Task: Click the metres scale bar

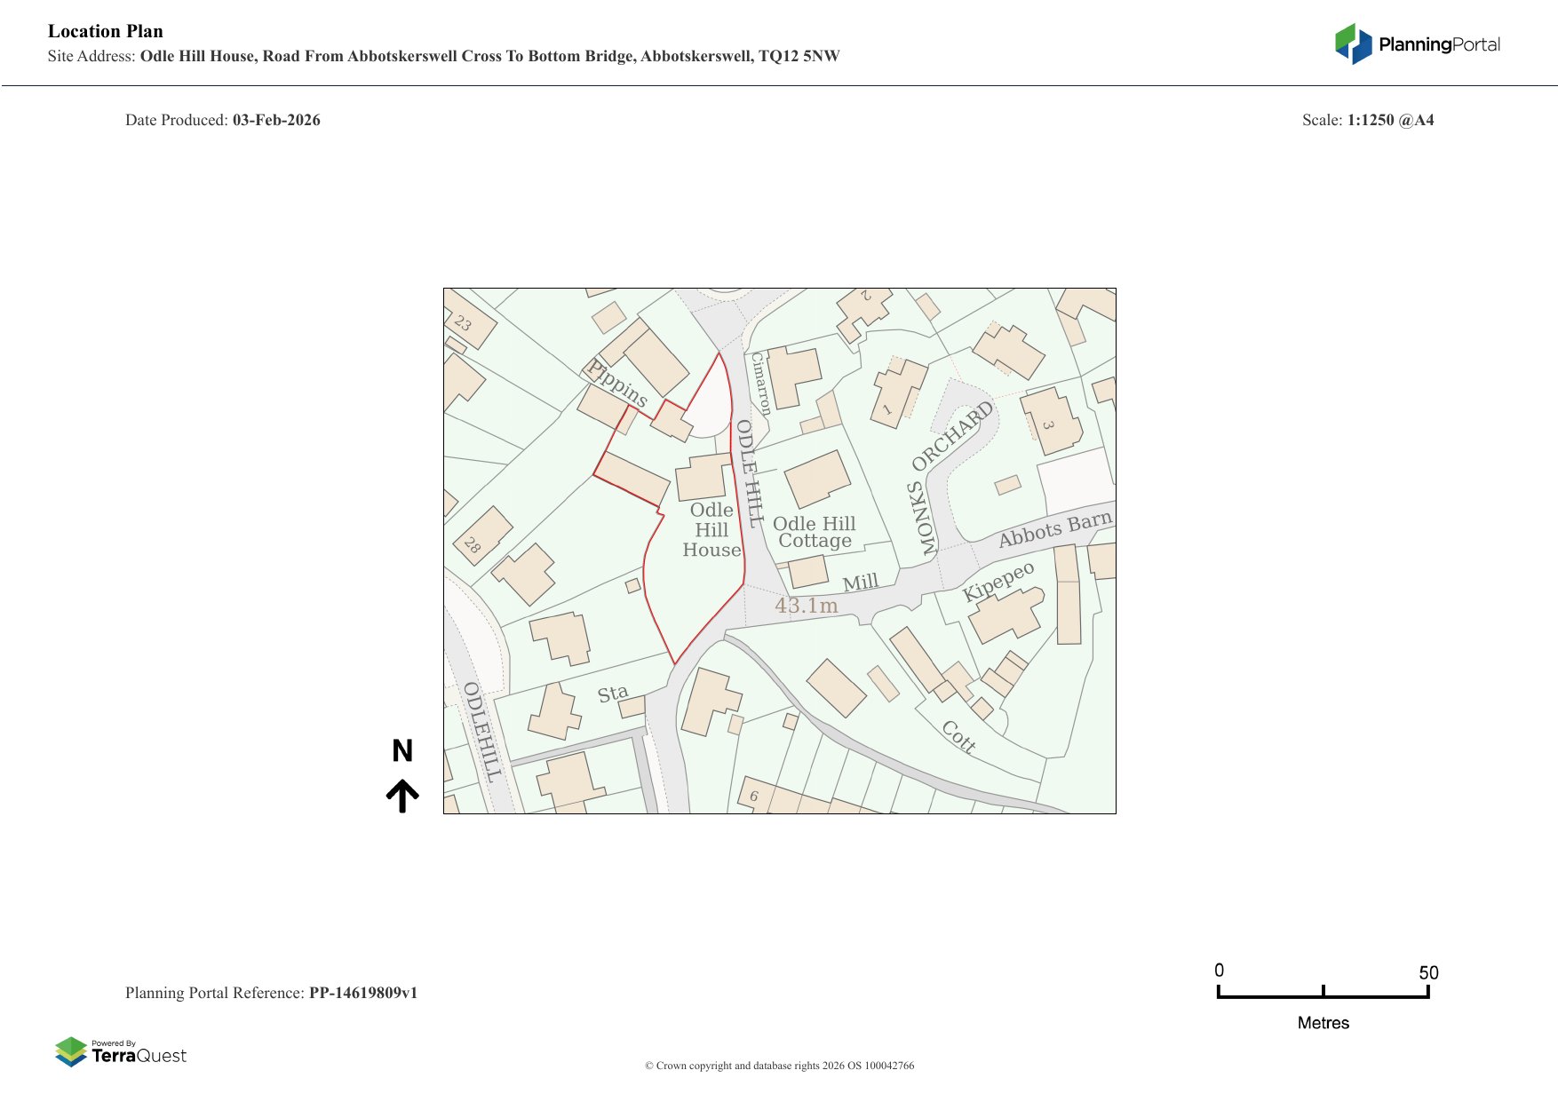Action: click(x=1323, y=995)
